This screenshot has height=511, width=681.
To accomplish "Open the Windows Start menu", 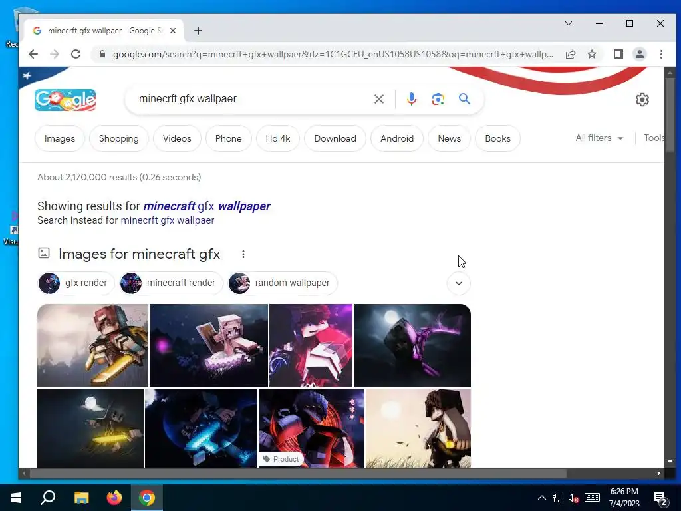I will (x=16, y=498).
